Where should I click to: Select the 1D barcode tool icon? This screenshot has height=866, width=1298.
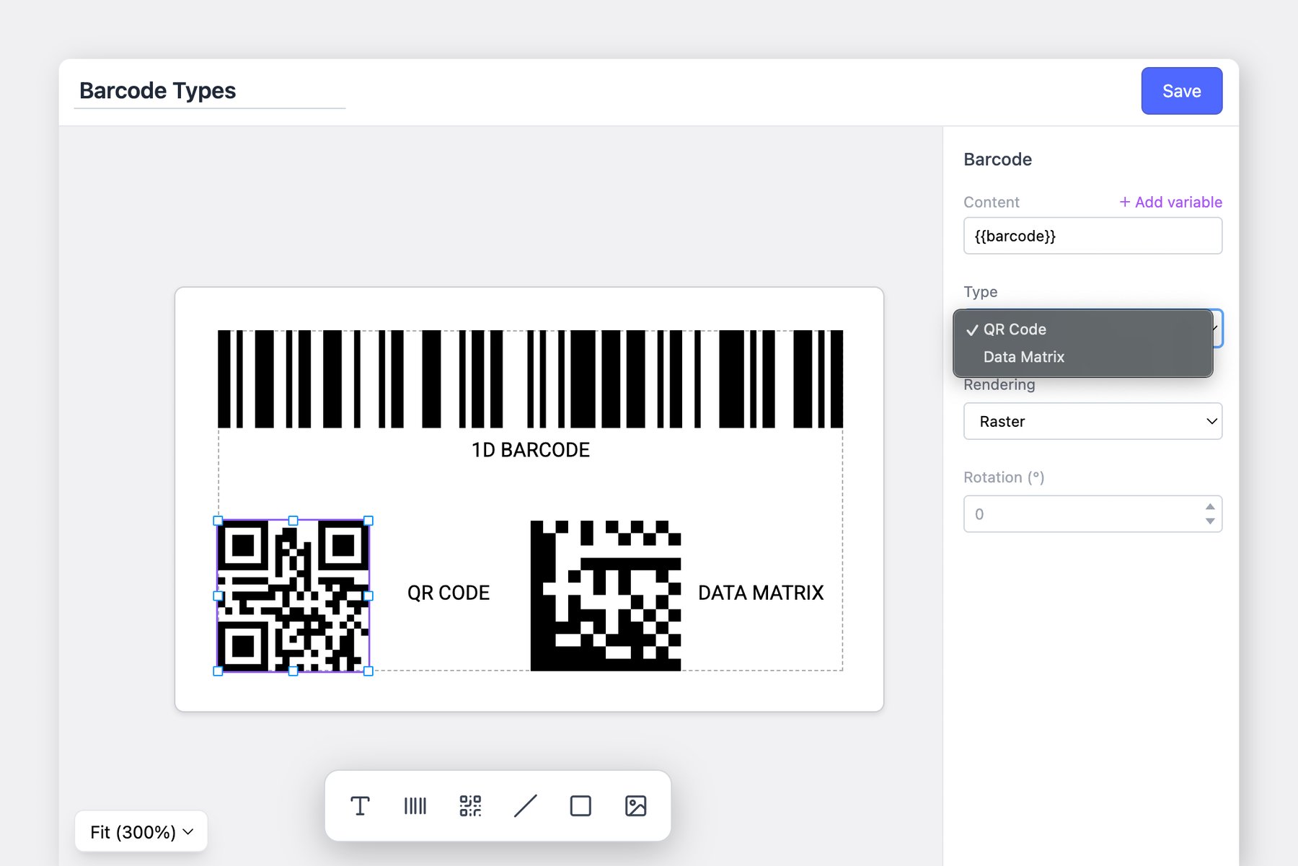(x=415, y=805)
